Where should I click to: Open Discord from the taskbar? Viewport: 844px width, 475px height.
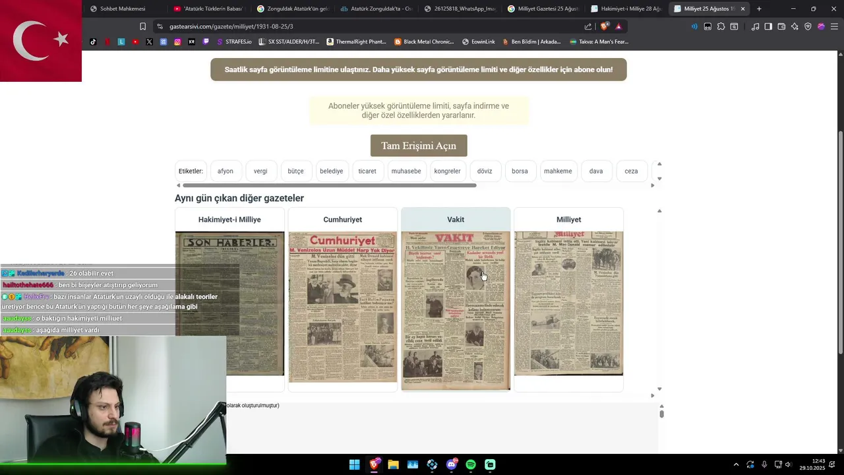[452, 464]
